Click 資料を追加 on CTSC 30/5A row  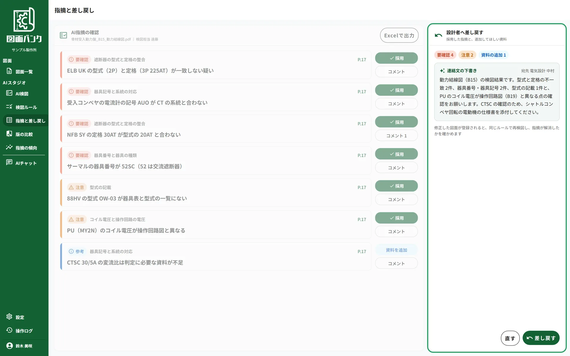point(396,250)
